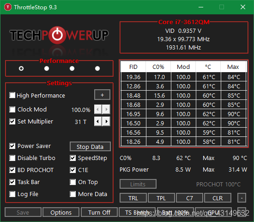The width and height of the screenshot is (254, 222).
Task: Launch TS Bench
Action: pyautogui.click(x=137, y=212)
